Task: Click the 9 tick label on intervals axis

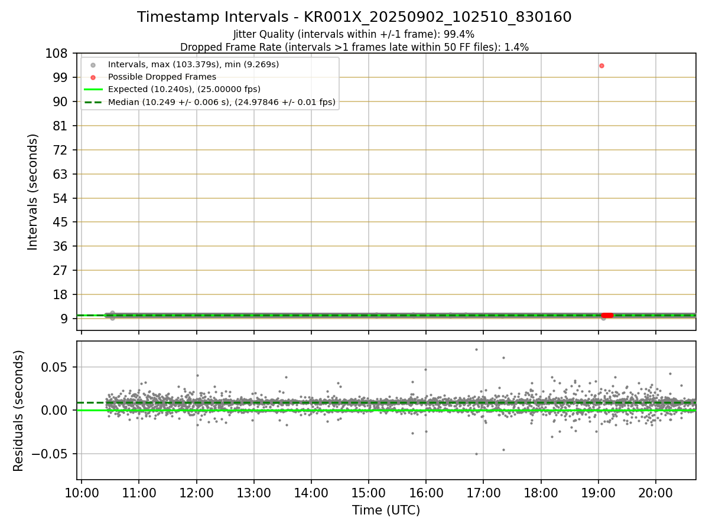Action: pyautogui.click(x=66, y=319)
